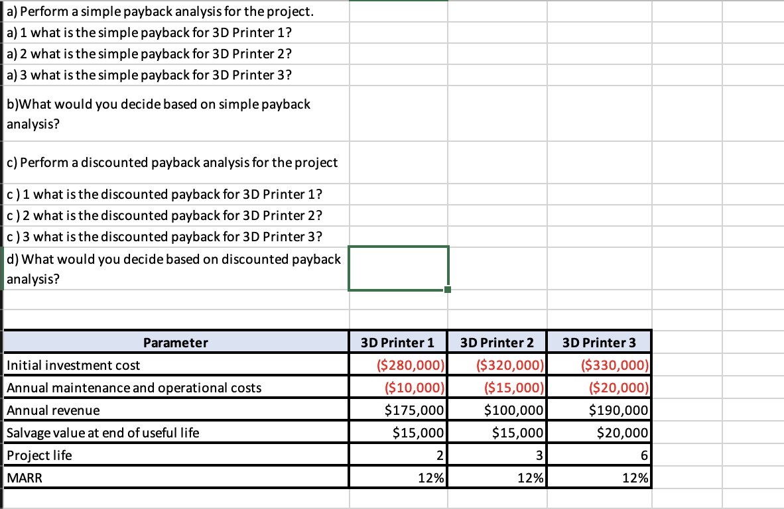Click the "($280,000)" value cell
This screenshot has width=784, height=509.
pos(397,365)
